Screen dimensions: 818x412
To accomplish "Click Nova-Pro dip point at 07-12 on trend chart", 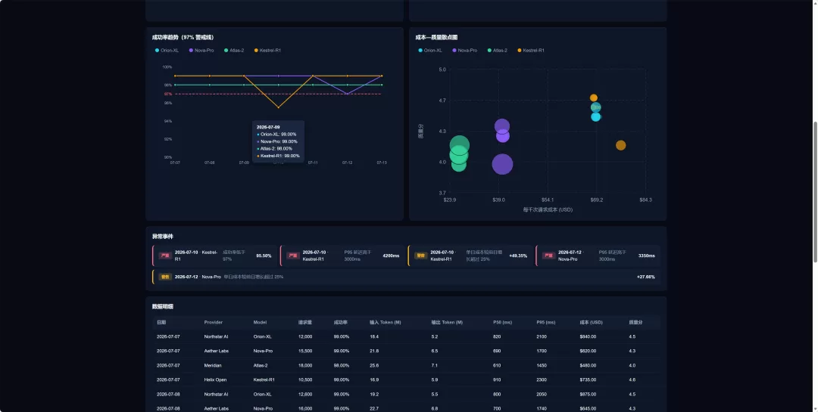I will [x=348, y=94].
